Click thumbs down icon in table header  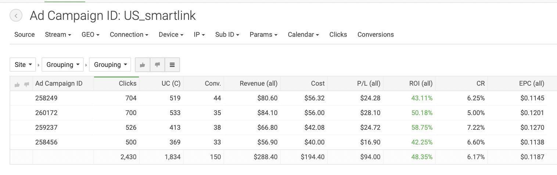tap(26, 84)
